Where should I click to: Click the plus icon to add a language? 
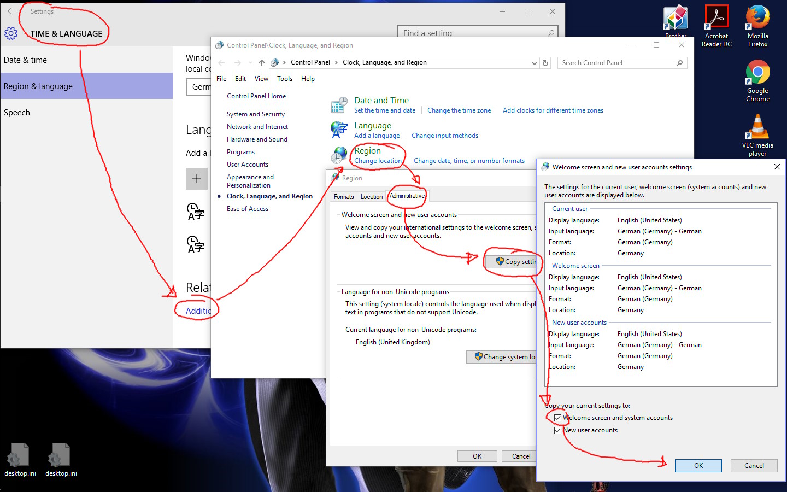pos(197,179)
